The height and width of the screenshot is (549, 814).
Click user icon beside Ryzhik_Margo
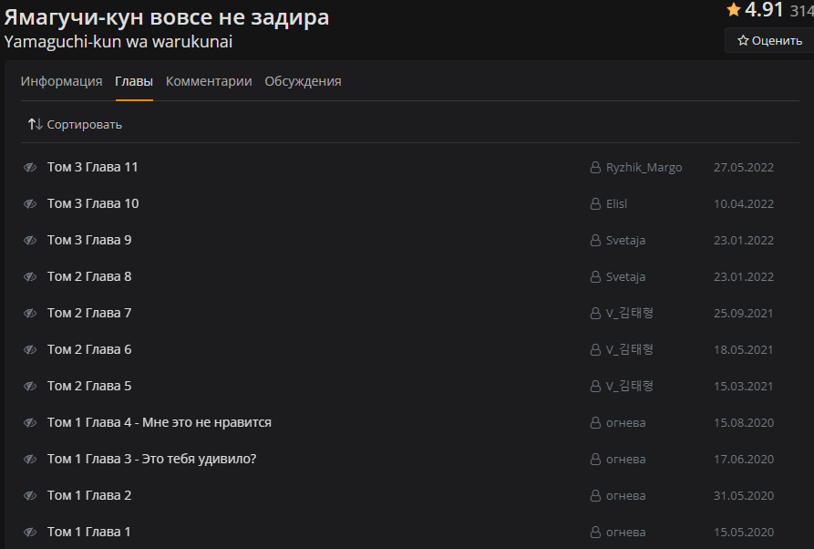pyautogui.click(x=595, y=168)
